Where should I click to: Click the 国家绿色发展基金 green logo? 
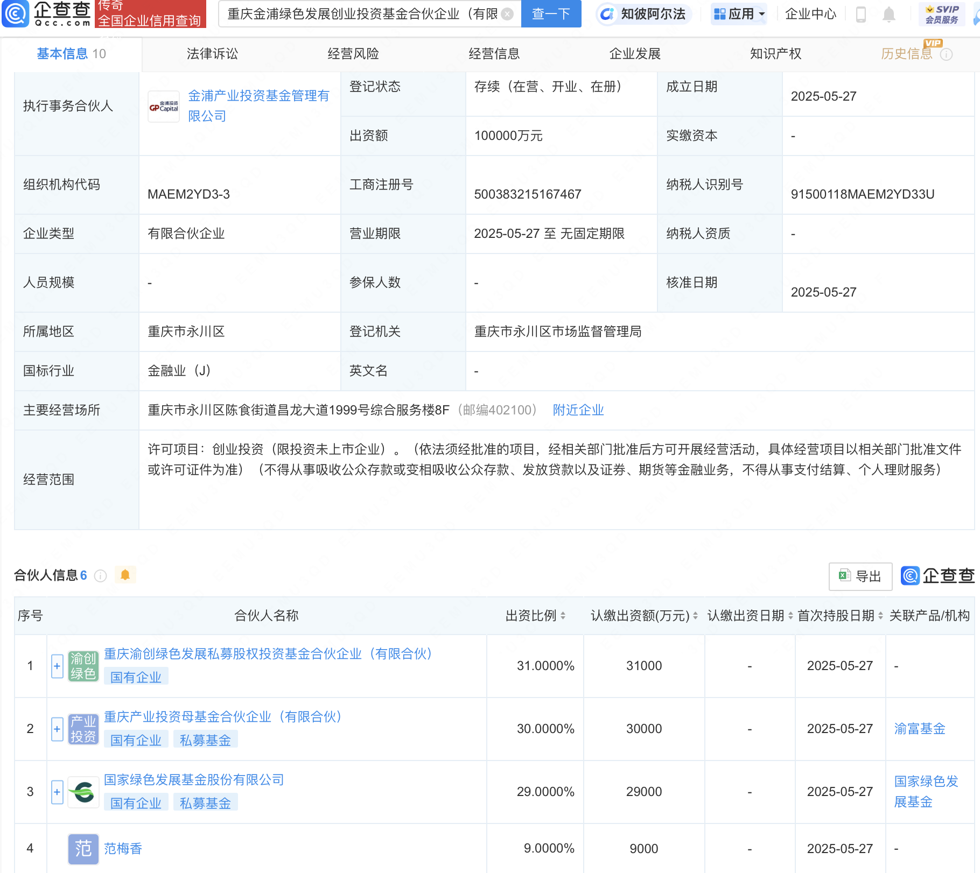pos(83,792)
